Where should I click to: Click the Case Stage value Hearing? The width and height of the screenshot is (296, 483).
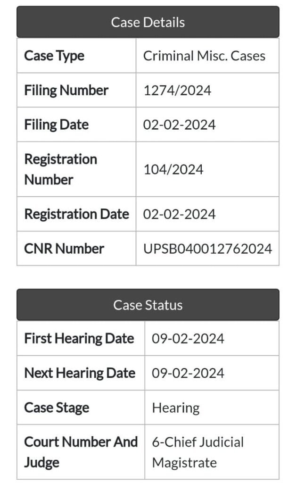(175, 408)
